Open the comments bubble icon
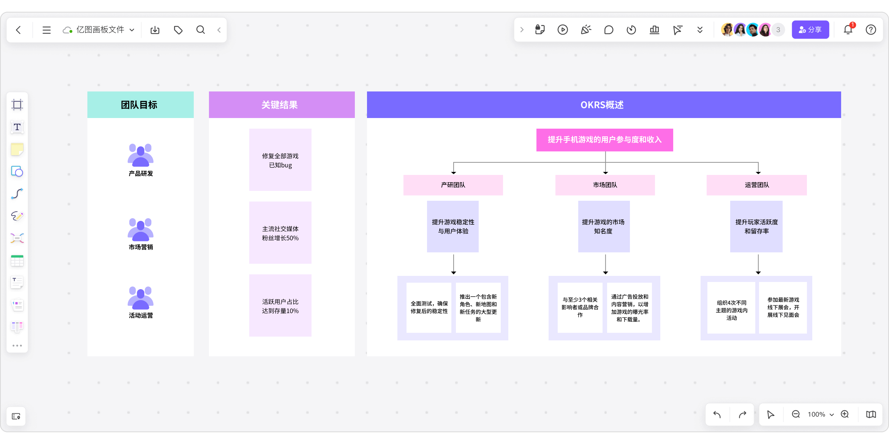The height and width of the screenshot is (444, 889). pos(609,30)
